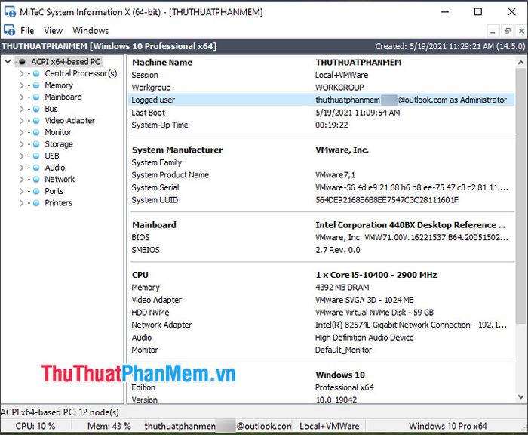528x435 pixels.
Task: Click the Windows 10 heading value
Action: [340, 375]
